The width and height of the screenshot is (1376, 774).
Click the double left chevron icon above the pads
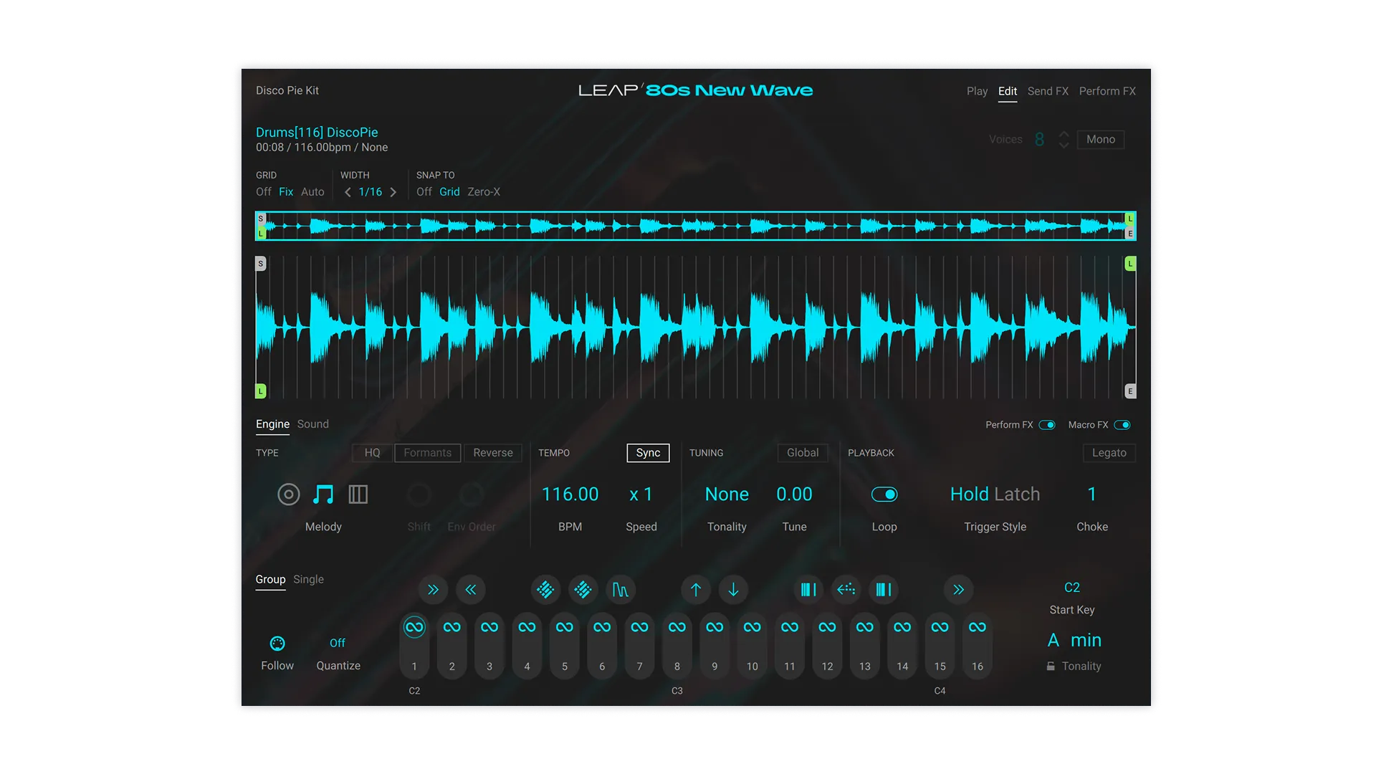pyautogui.click(x=471, y=590)
